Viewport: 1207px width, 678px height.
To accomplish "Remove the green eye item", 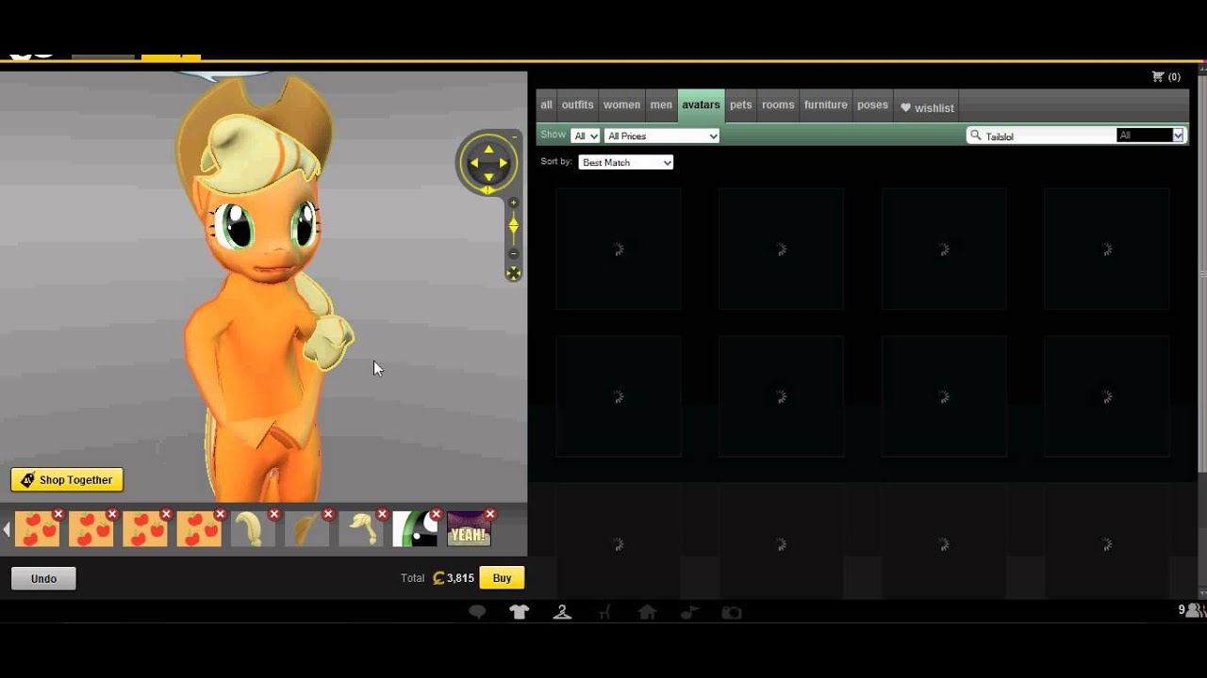I will 436,514.
